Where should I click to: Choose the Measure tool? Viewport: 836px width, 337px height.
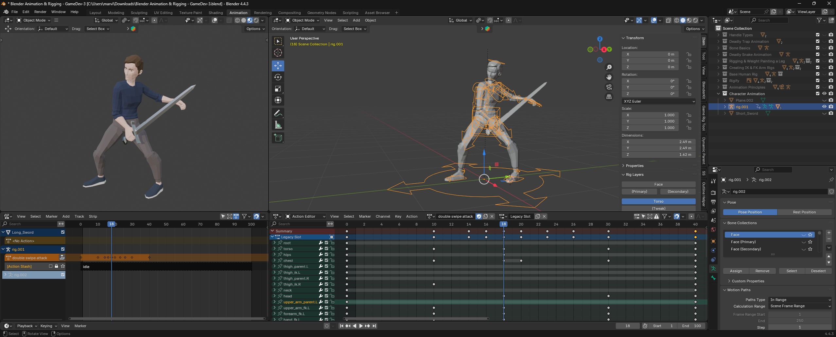(x=278, y=125)
